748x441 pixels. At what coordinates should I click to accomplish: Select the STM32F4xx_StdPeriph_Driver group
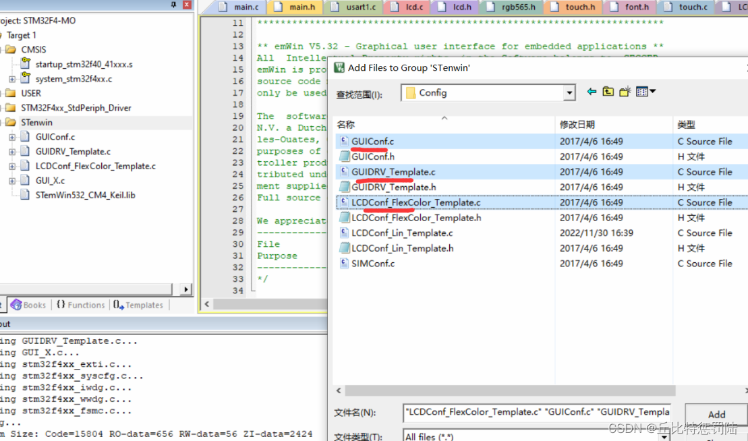tap(76, 108)
